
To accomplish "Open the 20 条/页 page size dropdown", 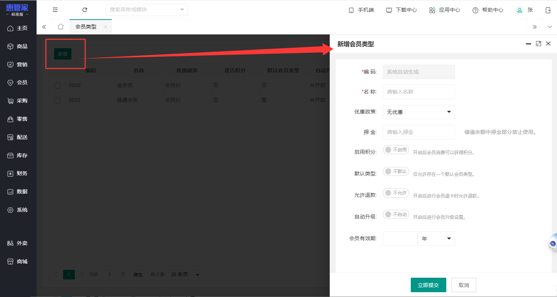I will click(x=185, y=274).
